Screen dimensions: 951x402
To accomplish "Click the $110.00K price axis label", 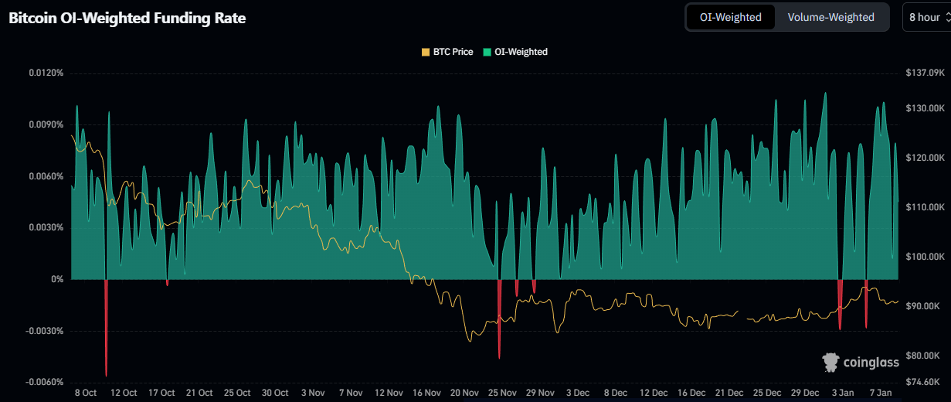I will (925, 207).
